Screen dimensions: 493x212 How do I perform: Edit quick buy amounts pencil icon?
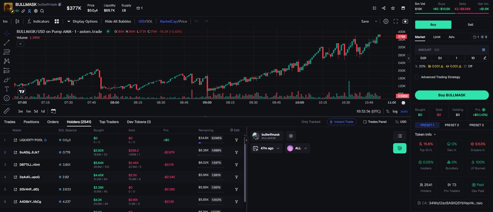point(485,58)
